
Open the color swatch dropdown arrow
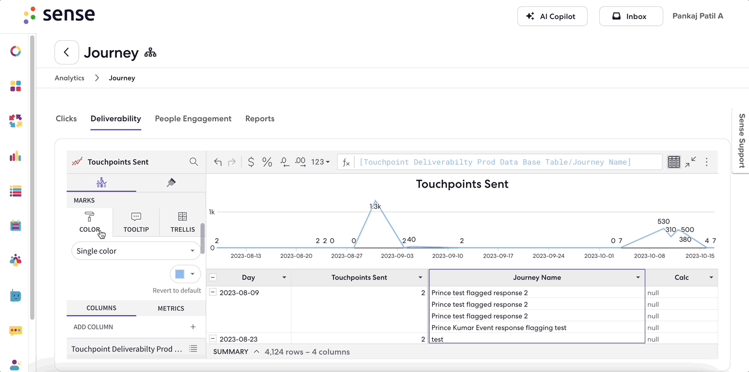pos(193,274)
